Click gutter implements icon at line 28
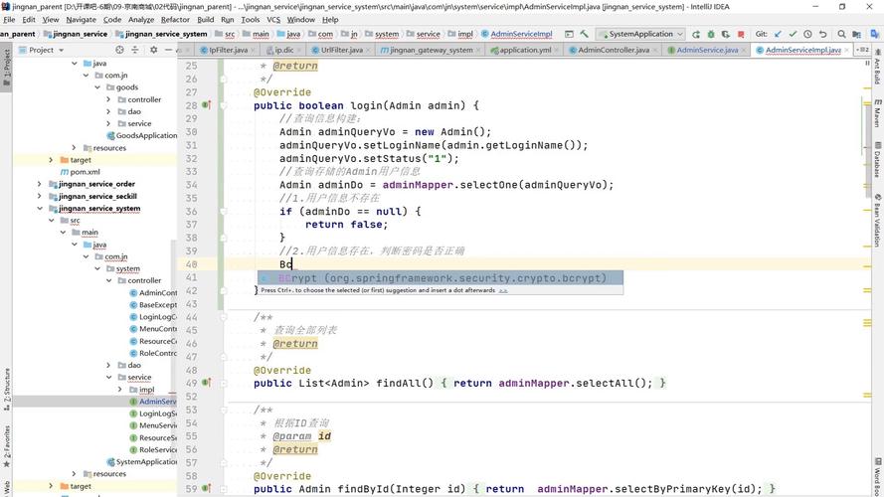This screenshot has height=497, width=884. pyautogui.click(x=207, y=104)
